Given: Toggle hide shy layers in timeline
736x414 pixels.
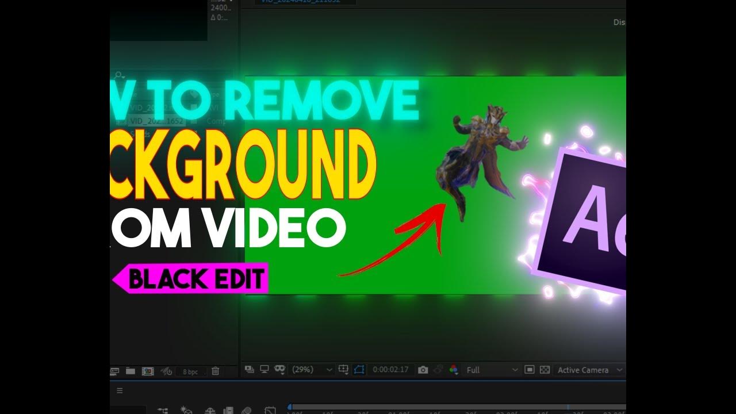Looking at the screenshot, I should coord(210,411).
